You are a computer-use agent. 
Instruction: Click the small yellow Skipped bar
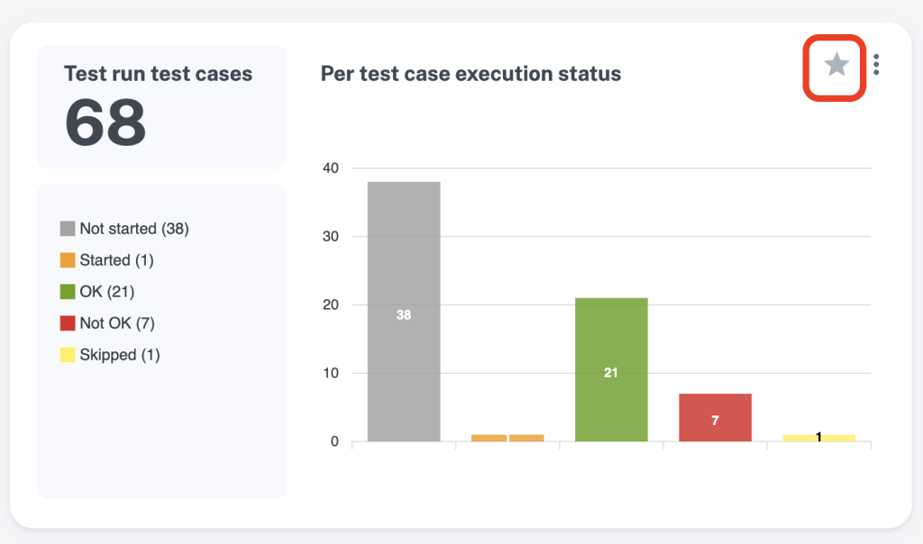818,438
